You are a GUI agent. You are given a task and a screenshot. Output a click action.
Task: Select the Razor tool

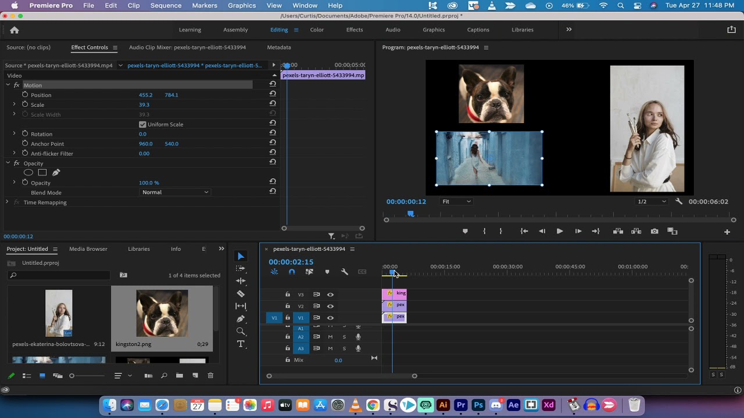(x=241, y=294)
